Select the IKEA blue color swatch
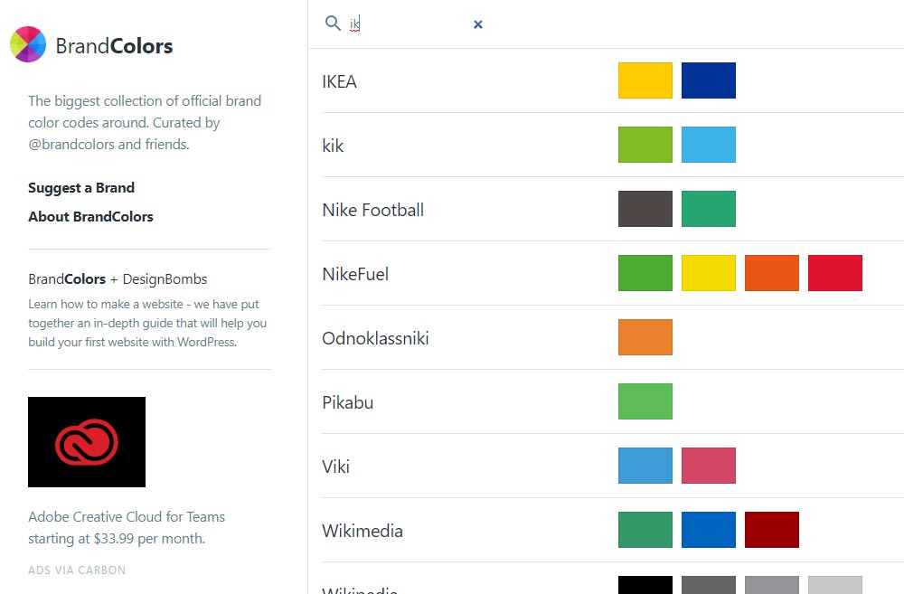This screenshot has width=904, height=594. (x=709, y=80)
